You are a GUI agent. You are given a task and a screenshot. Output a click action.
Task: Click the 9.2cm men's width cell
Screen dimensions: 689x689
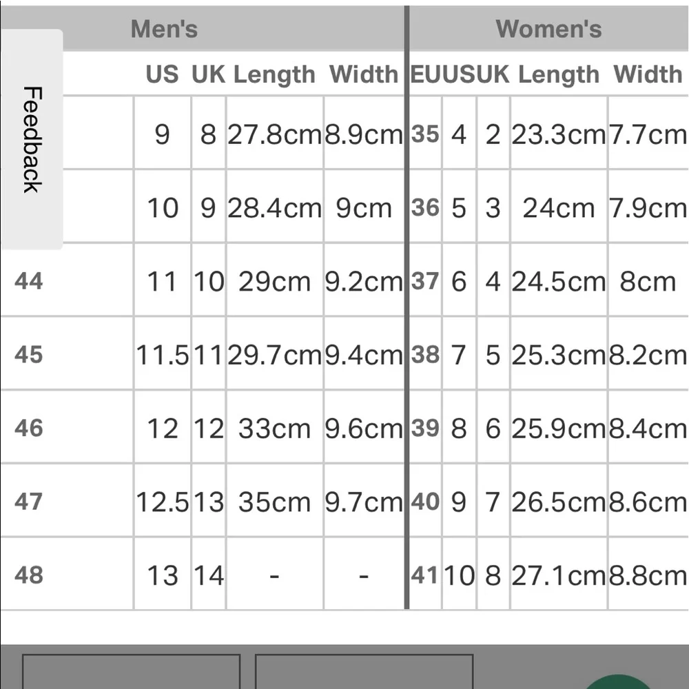tap(364, 281)
